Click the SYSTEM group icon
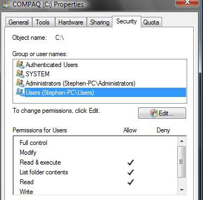This screenshot has width=203, height=200. (20, 74)
